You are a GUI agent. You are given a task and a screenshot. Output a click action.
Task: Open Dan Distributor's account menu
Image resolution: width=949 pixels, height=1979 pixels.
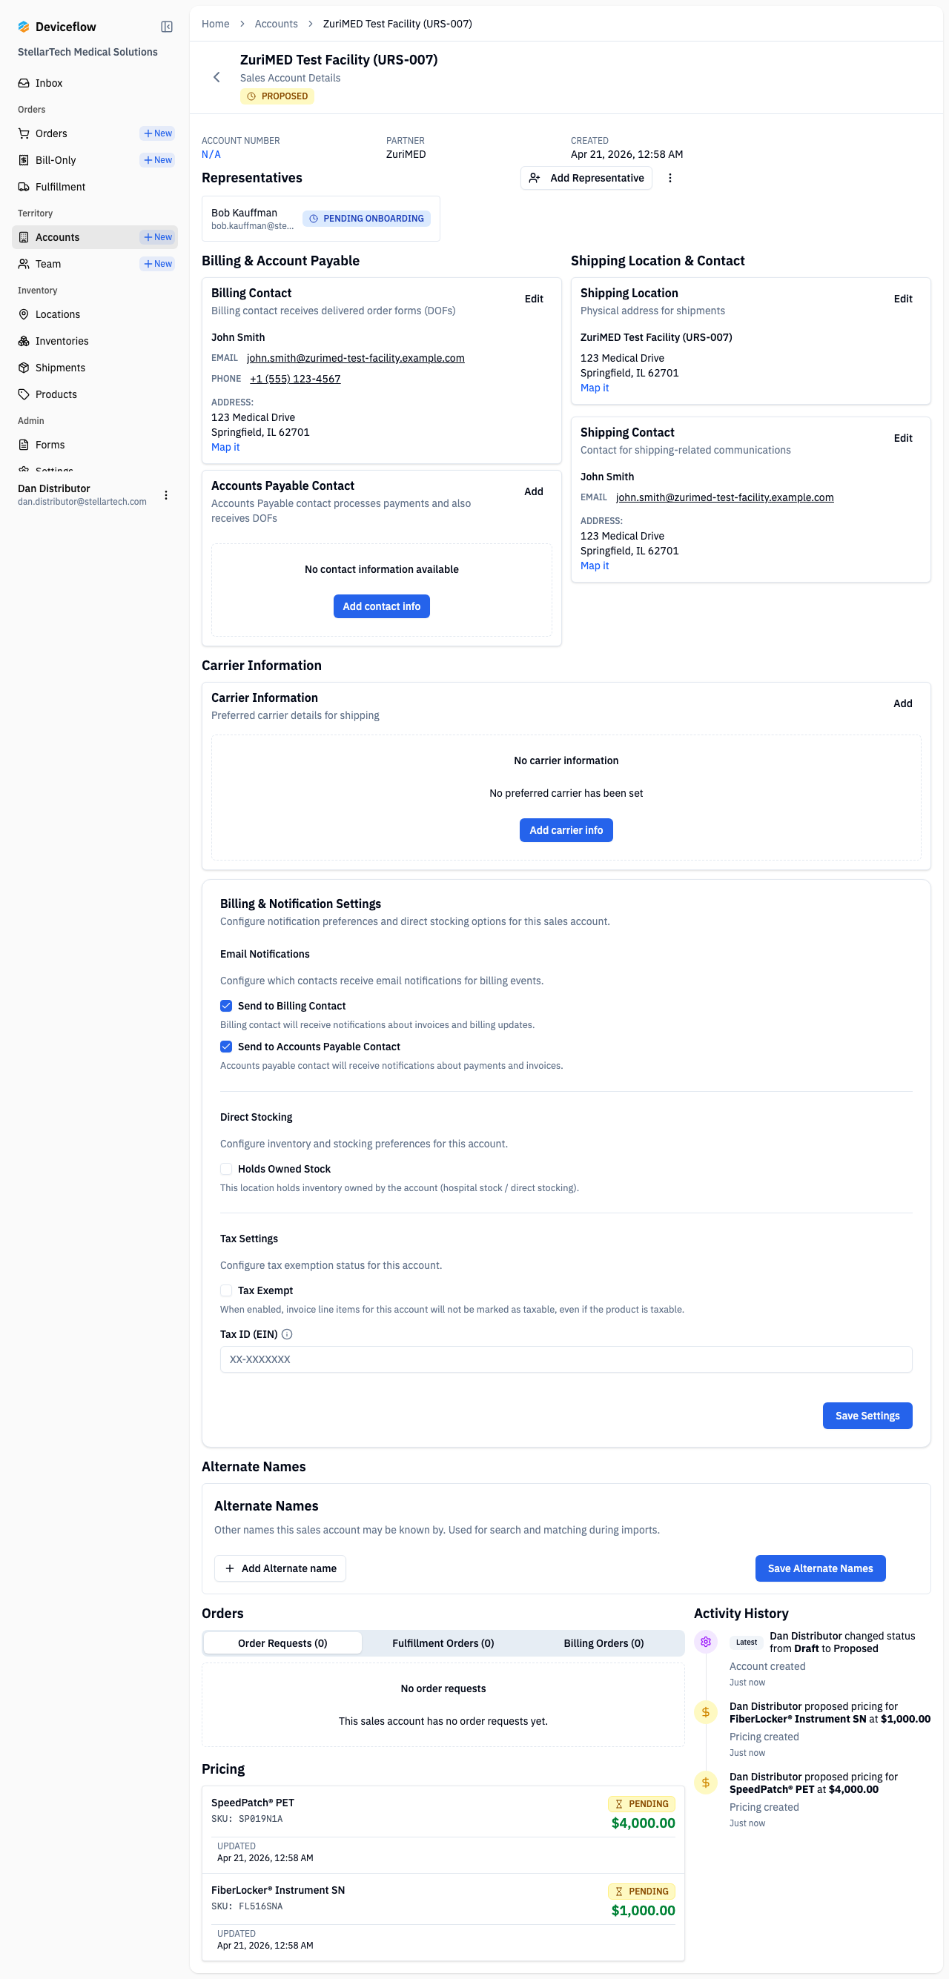[167, 495]
